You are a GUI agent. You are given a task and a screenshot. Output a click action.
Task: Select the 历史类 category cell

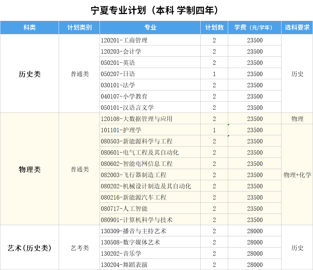click(30, 74)
